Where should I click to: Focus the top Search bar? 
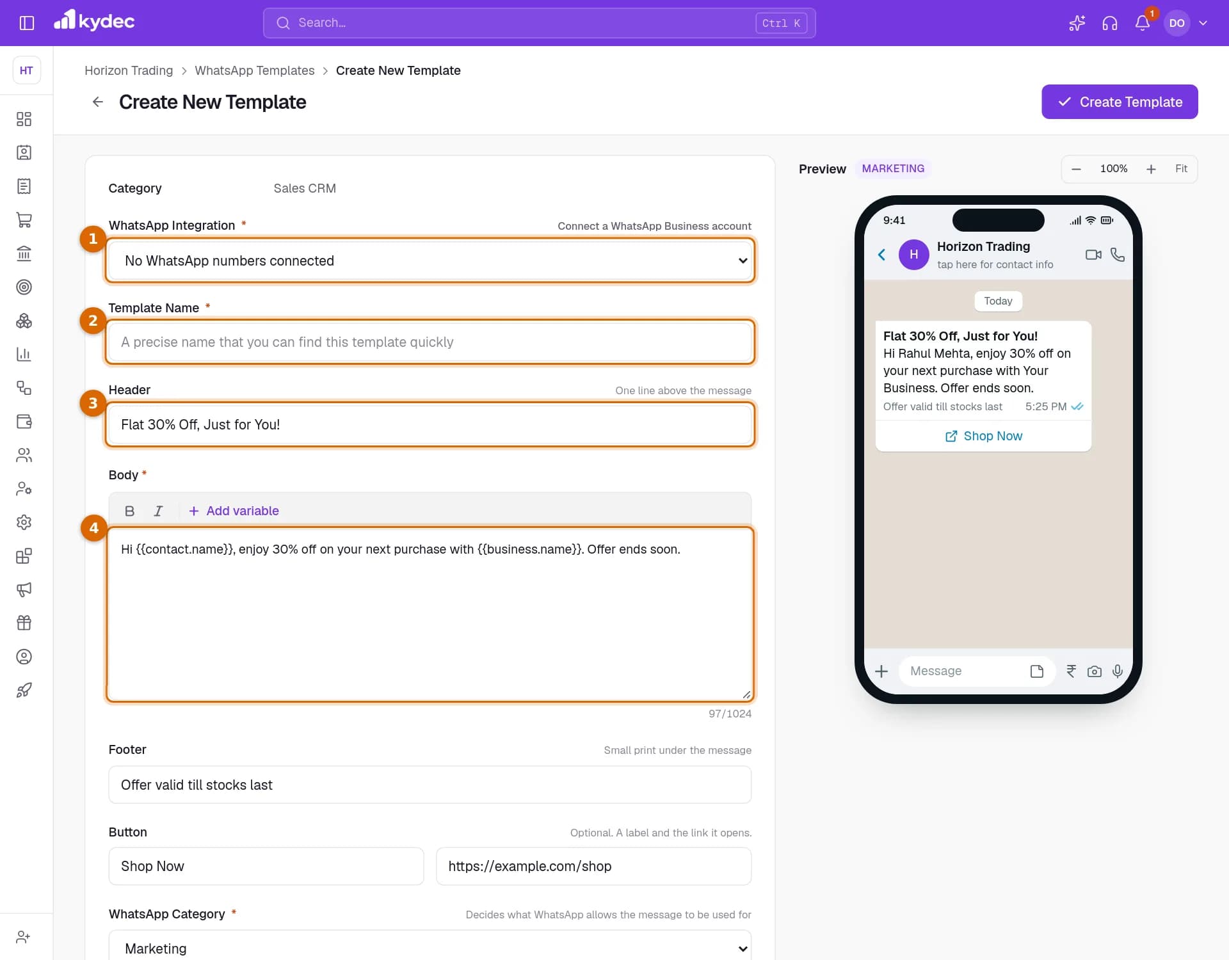[539, 23]
